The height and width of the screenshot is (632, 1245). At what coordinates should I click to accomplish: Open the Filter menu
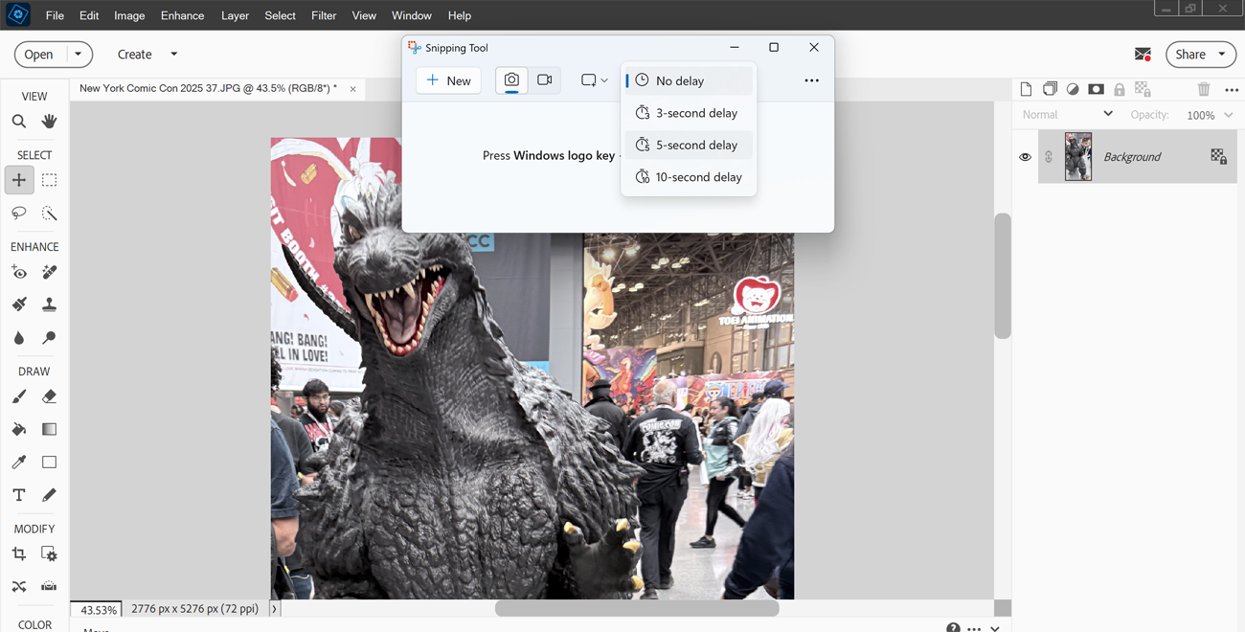pyautogui.click(x=324, y=15)
